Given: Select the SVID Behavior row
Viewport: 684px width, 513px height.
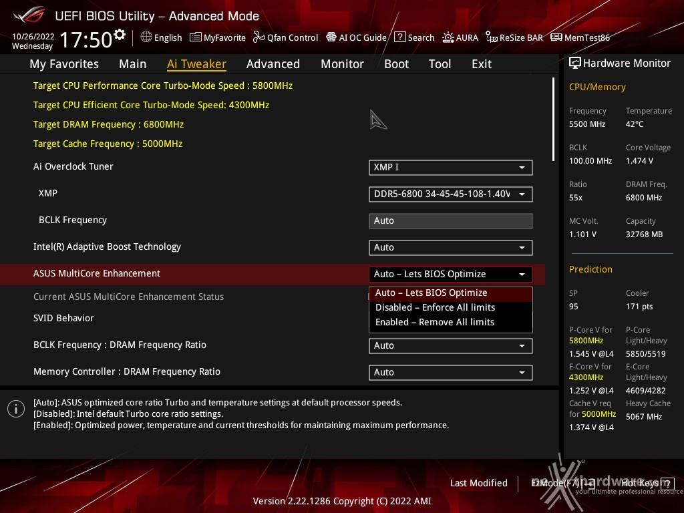Looking at the screenshot, I should click(x=63, y=319).
